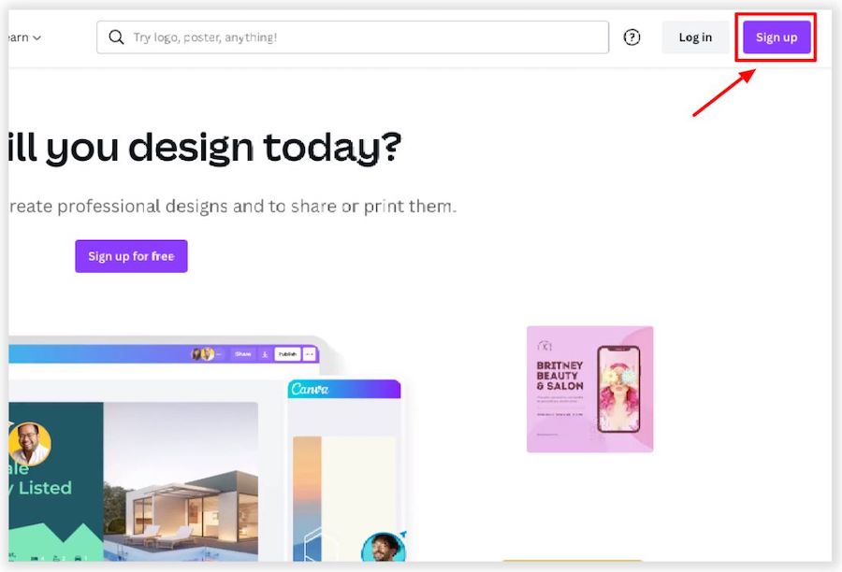This screenshot has height=572, width=842.
Task: Click the download arrow icon in mockup
Action: [265, 354]
